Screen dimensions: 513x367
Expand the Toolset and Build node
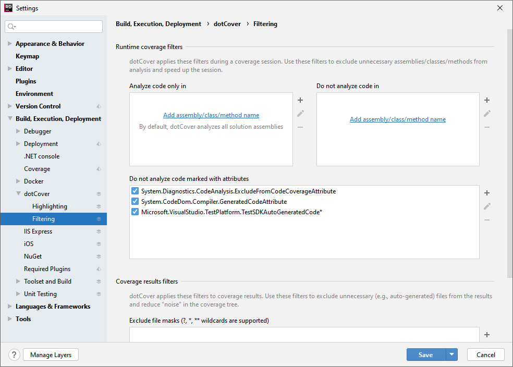[x=18, y=282]
